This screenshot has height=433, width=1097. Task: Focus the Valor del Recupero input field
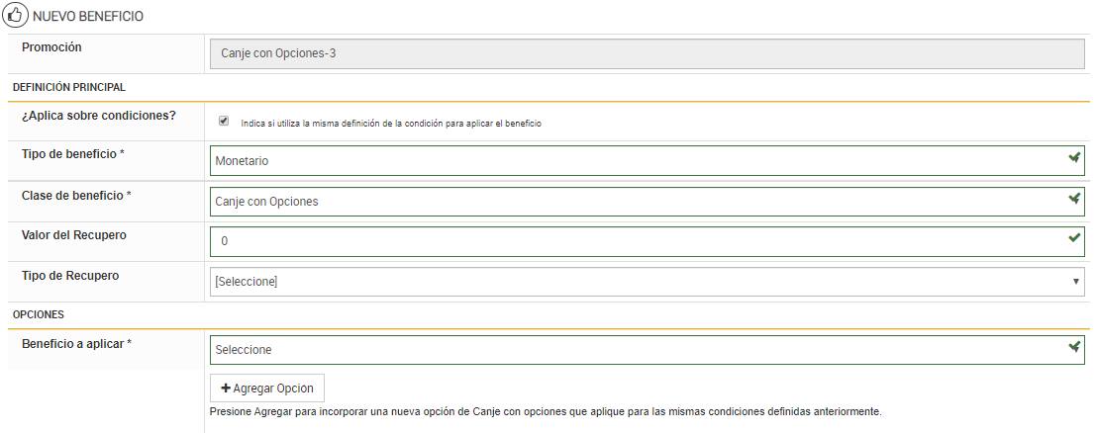(x=634, y=241)
